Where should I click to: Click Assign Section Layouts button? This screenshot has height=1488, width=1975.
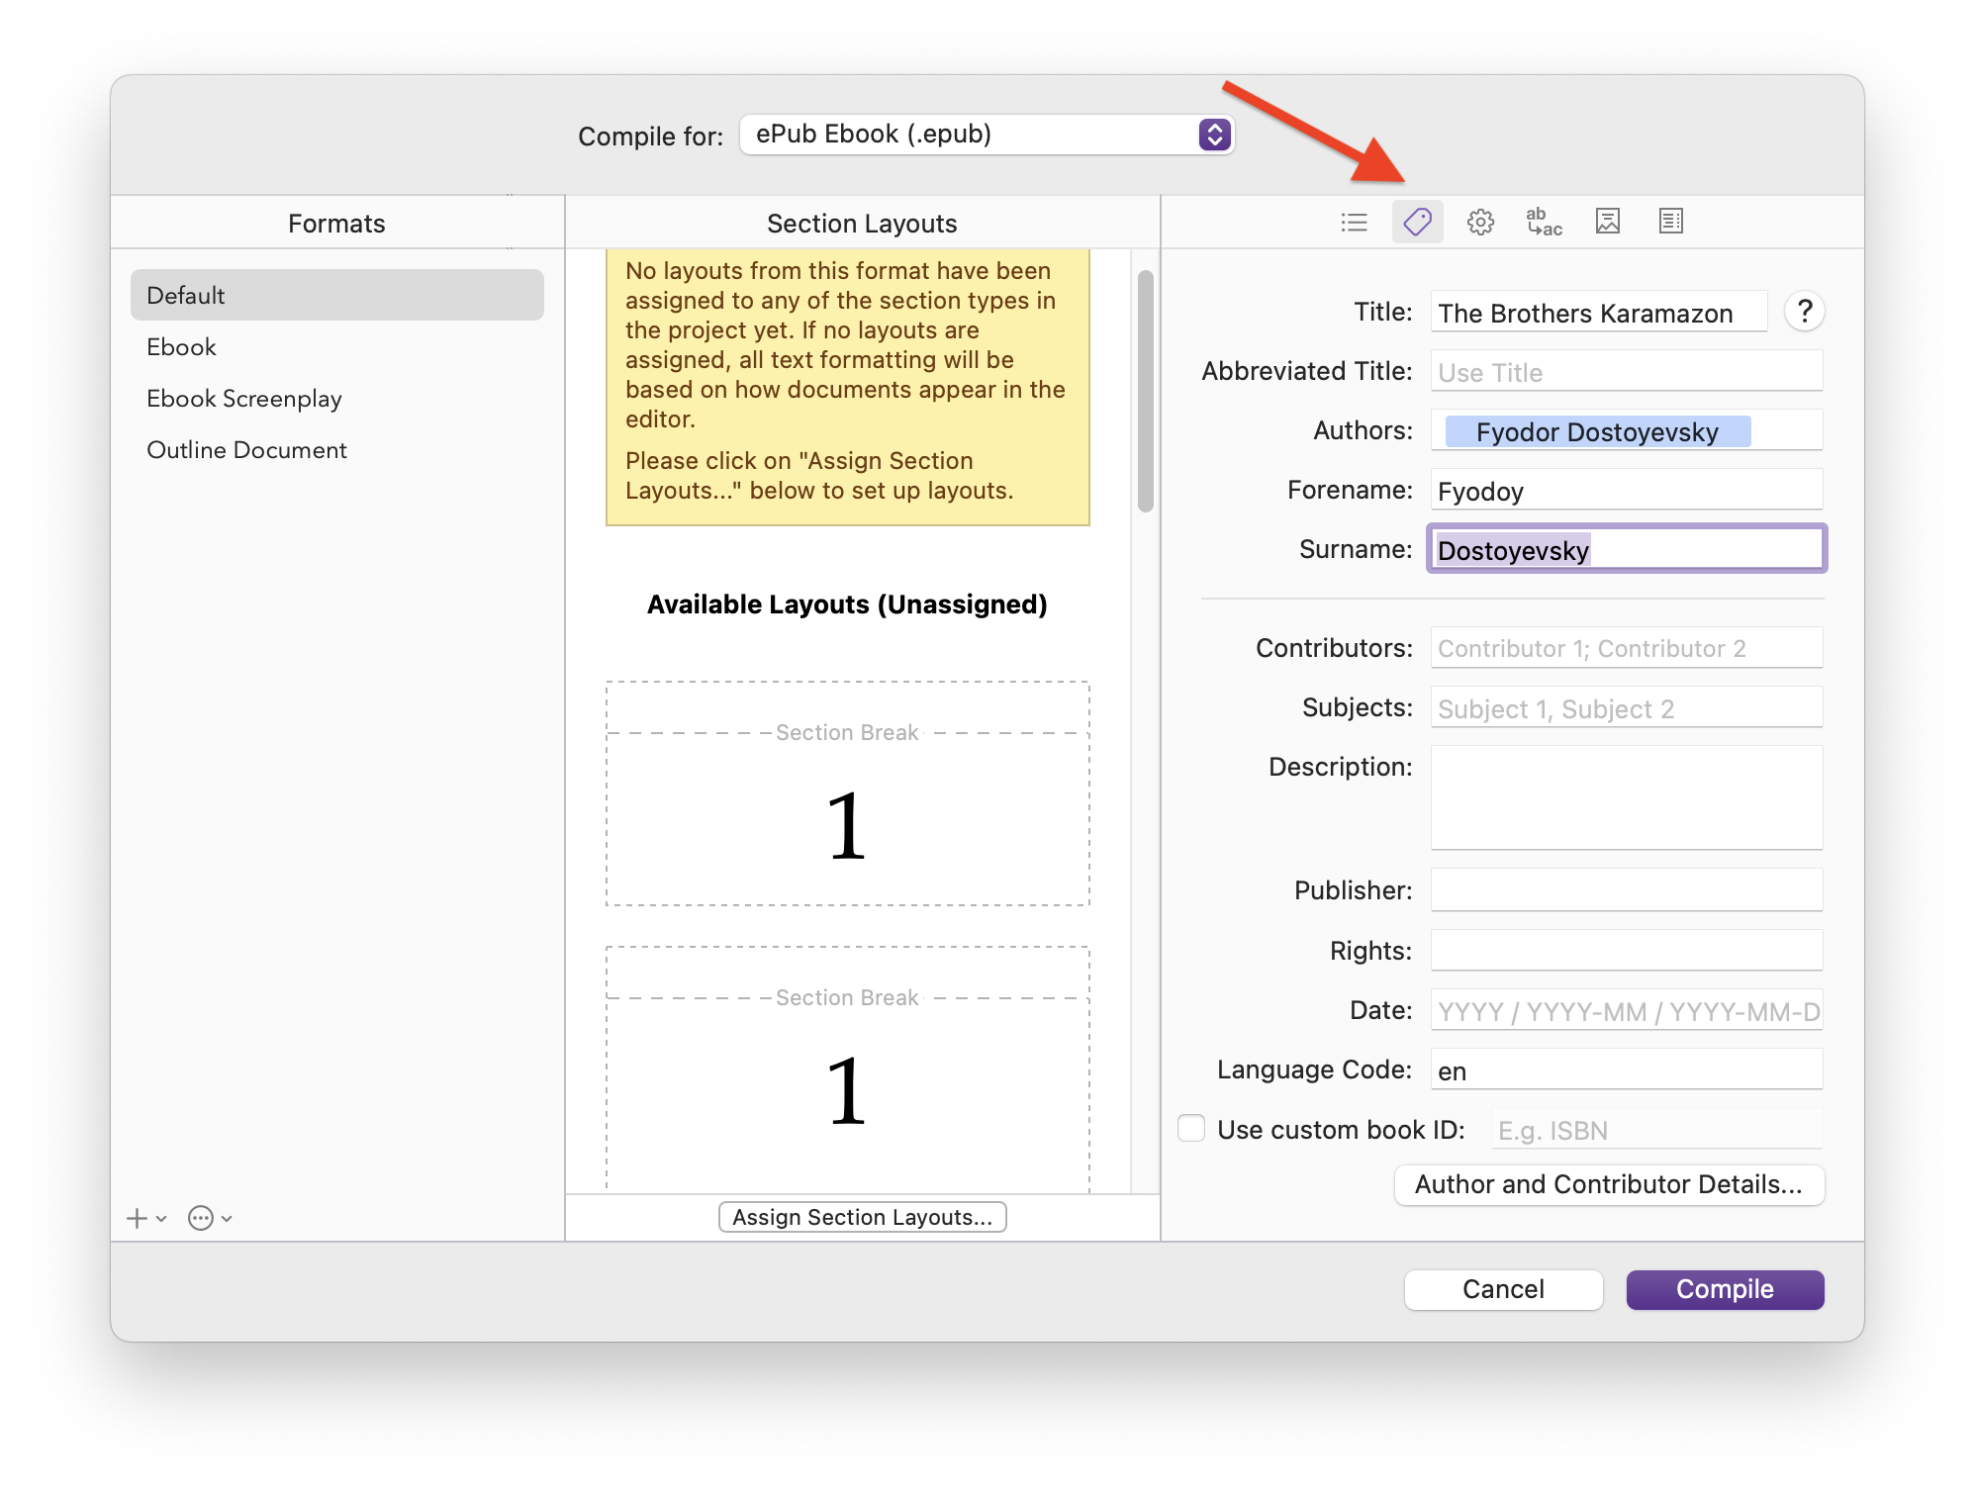tap(862, 1217)
